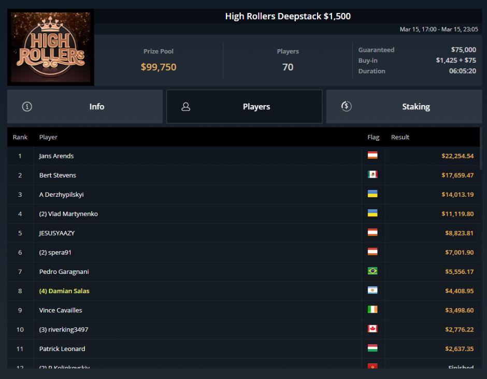The width and height of the screenshot is (487, 379).
Task: Click the Rank column header
Action: pyautogui.click(x=20, y=137)
